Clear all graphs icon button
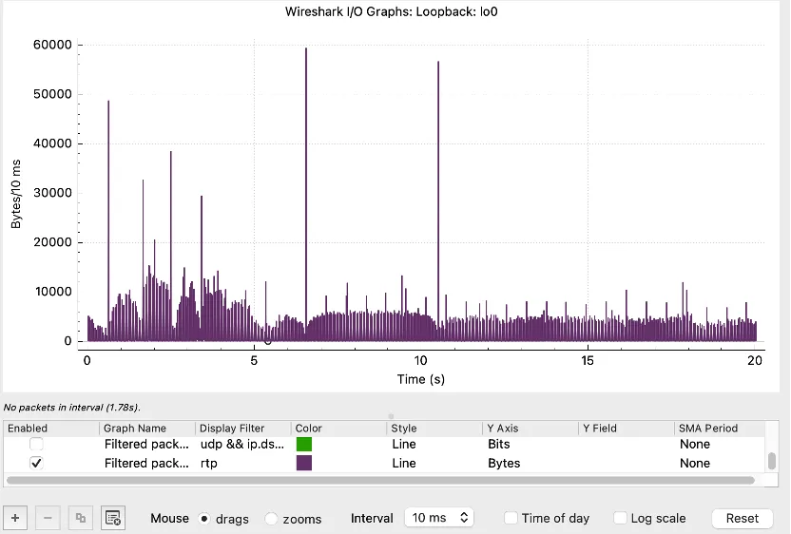The width and height of the screenshot is (791, 534). point(112,518)
